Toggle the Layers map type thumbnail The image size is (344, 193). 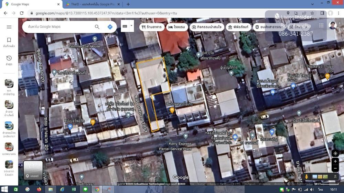33,170
